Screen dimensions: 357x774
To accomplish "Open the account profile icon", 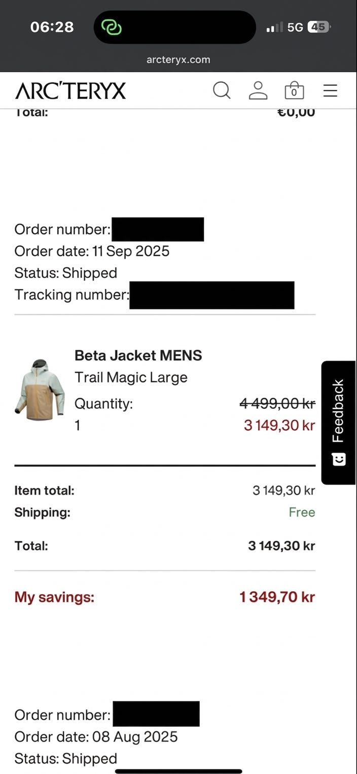I will click(258, 91).
